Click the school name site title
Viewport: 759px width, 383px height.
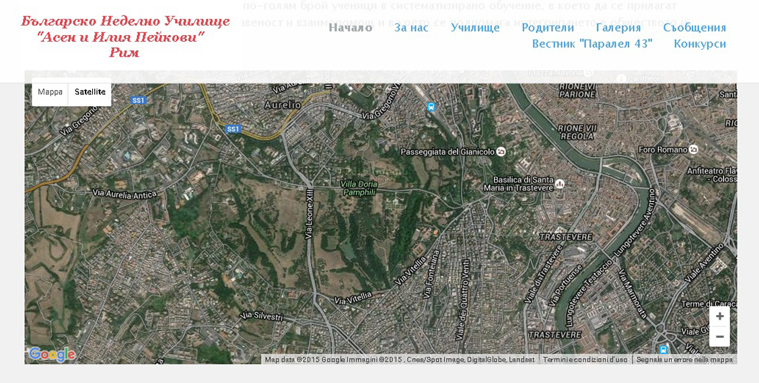(x=125, y=36)
